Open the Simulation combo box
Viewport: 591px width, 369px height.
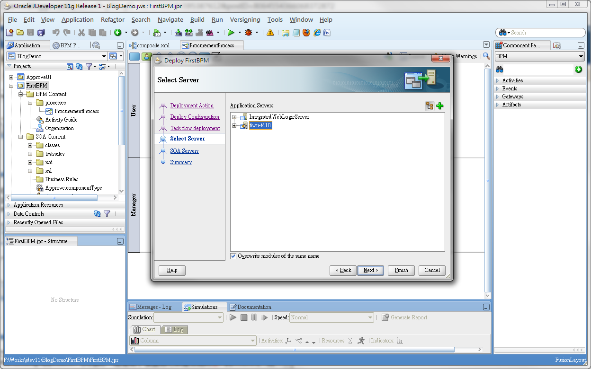(188, 317)
